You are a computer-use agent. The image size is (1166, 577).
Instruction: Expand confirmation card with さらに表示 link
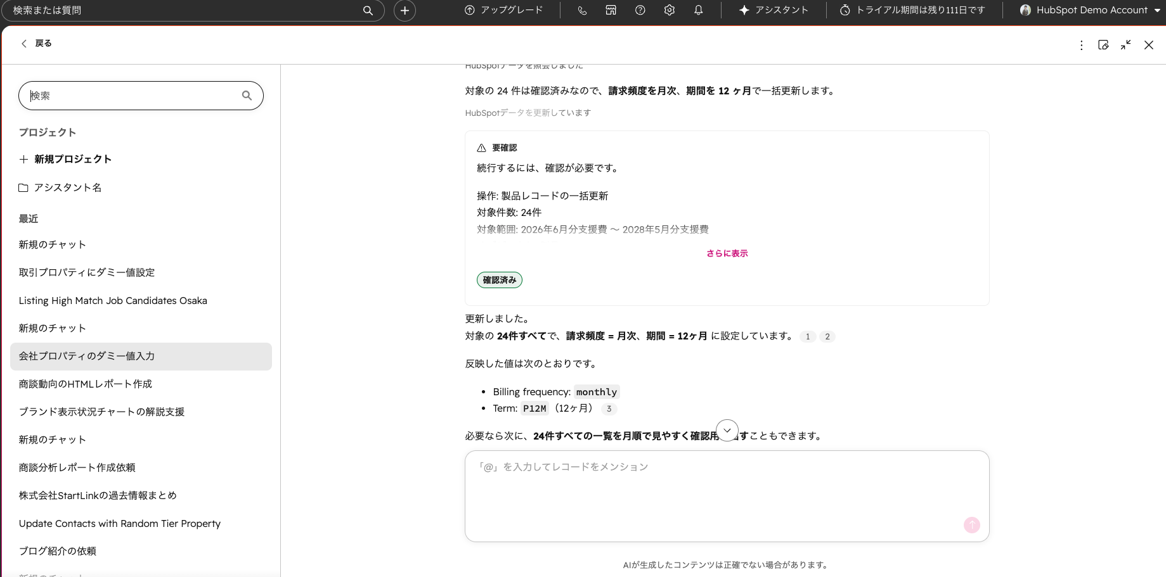coord(727,253)
